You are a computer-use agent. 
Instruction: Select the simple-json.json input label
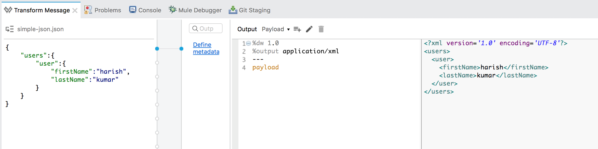40,29
